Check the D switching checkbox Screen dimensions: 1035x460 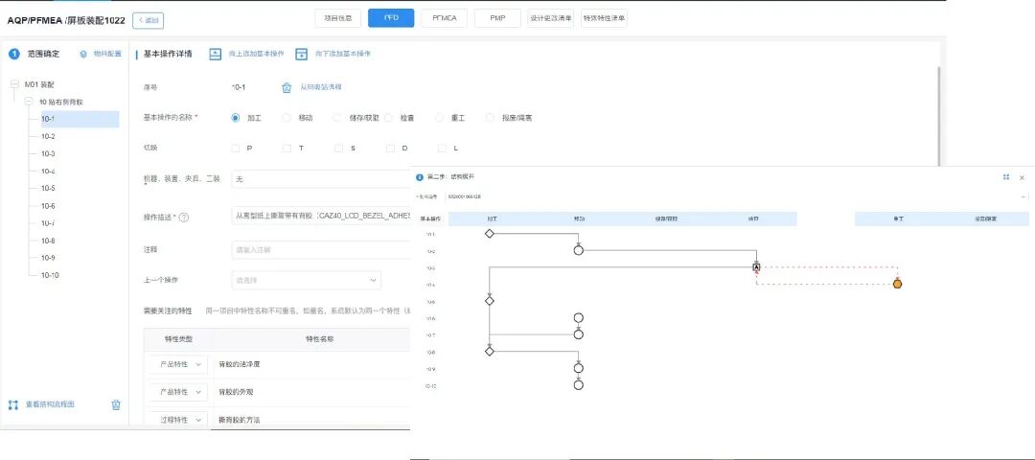coord(390,149)
